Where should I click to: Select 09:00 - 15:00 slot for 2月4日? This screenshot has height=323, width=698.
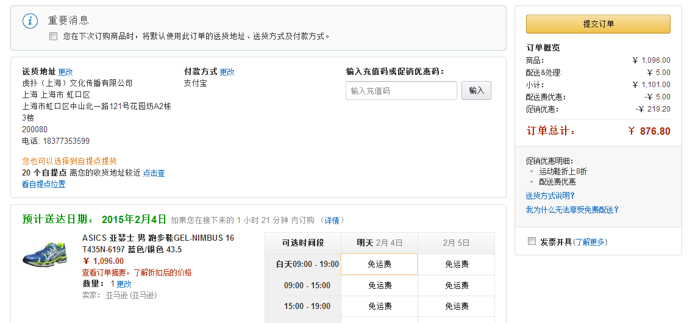pos(379,285)
